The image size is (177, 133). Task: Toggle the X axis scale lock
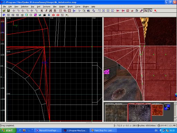[x=104, y=11]
